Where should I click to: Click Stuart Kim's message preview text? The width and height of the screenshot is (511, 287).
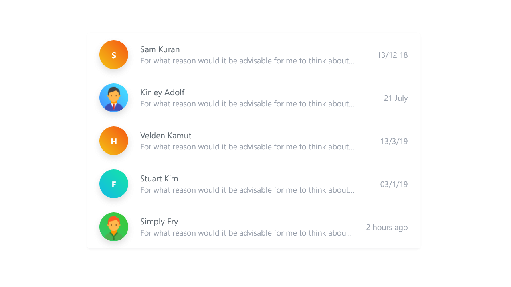point(247,190)
